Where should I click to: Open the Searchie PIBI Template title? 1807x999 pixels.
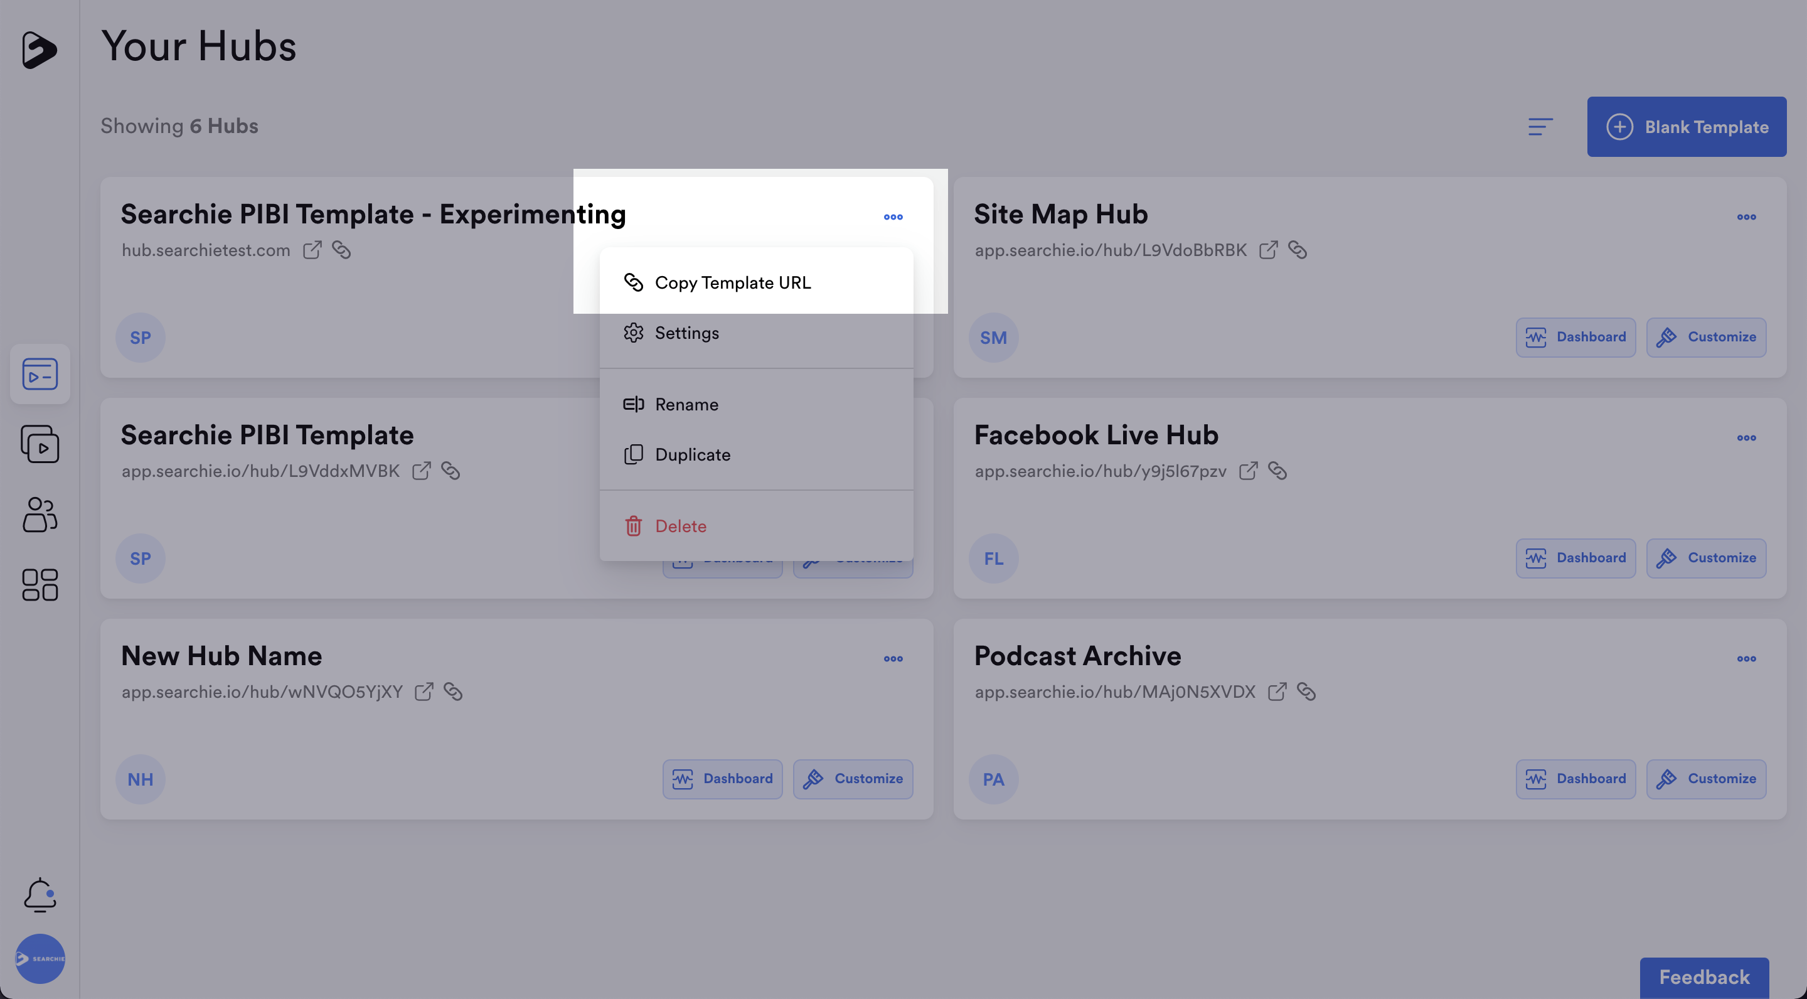click(x=267, y=435)
